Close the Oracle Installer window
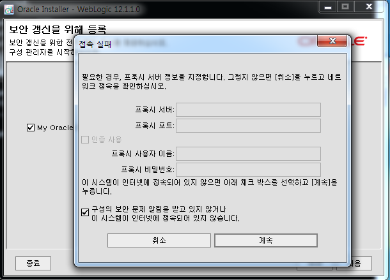Image resolution: width=390 pixels, height=280 pixels. click(369, 7)
